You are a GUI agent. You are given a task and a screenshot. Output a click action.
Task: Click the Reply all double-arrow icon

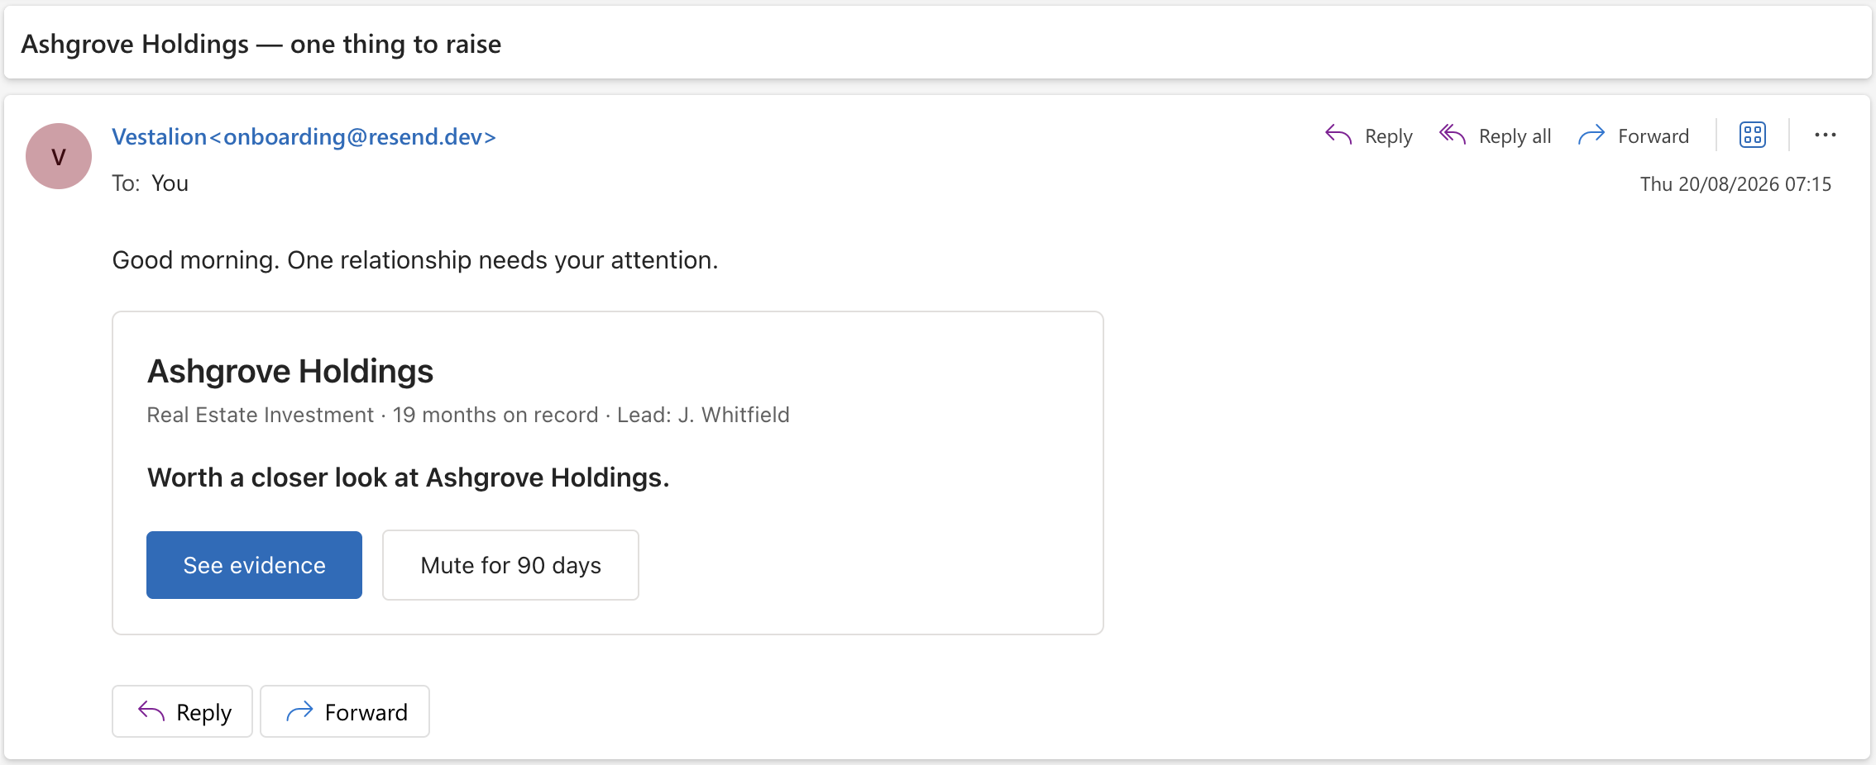click(1452, 135)
